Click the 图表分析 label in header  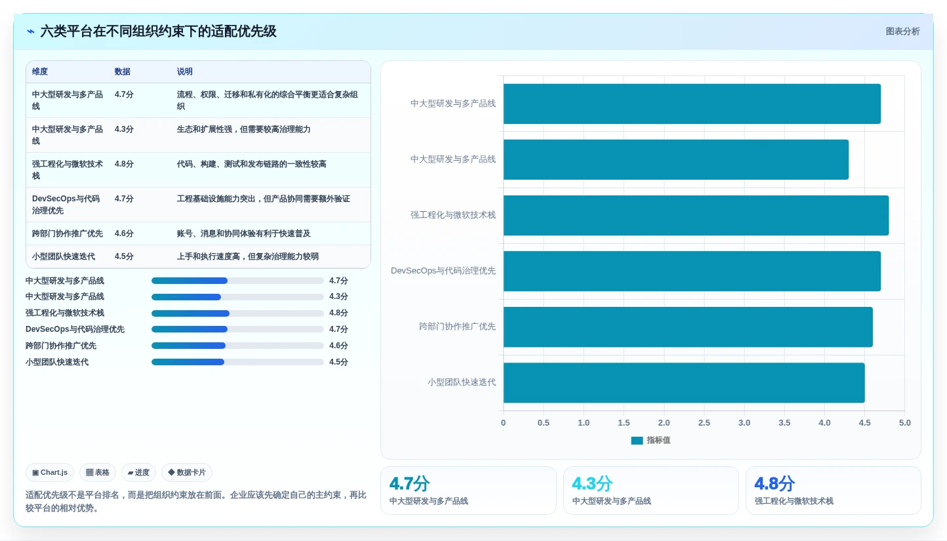[x=902, y=31]
